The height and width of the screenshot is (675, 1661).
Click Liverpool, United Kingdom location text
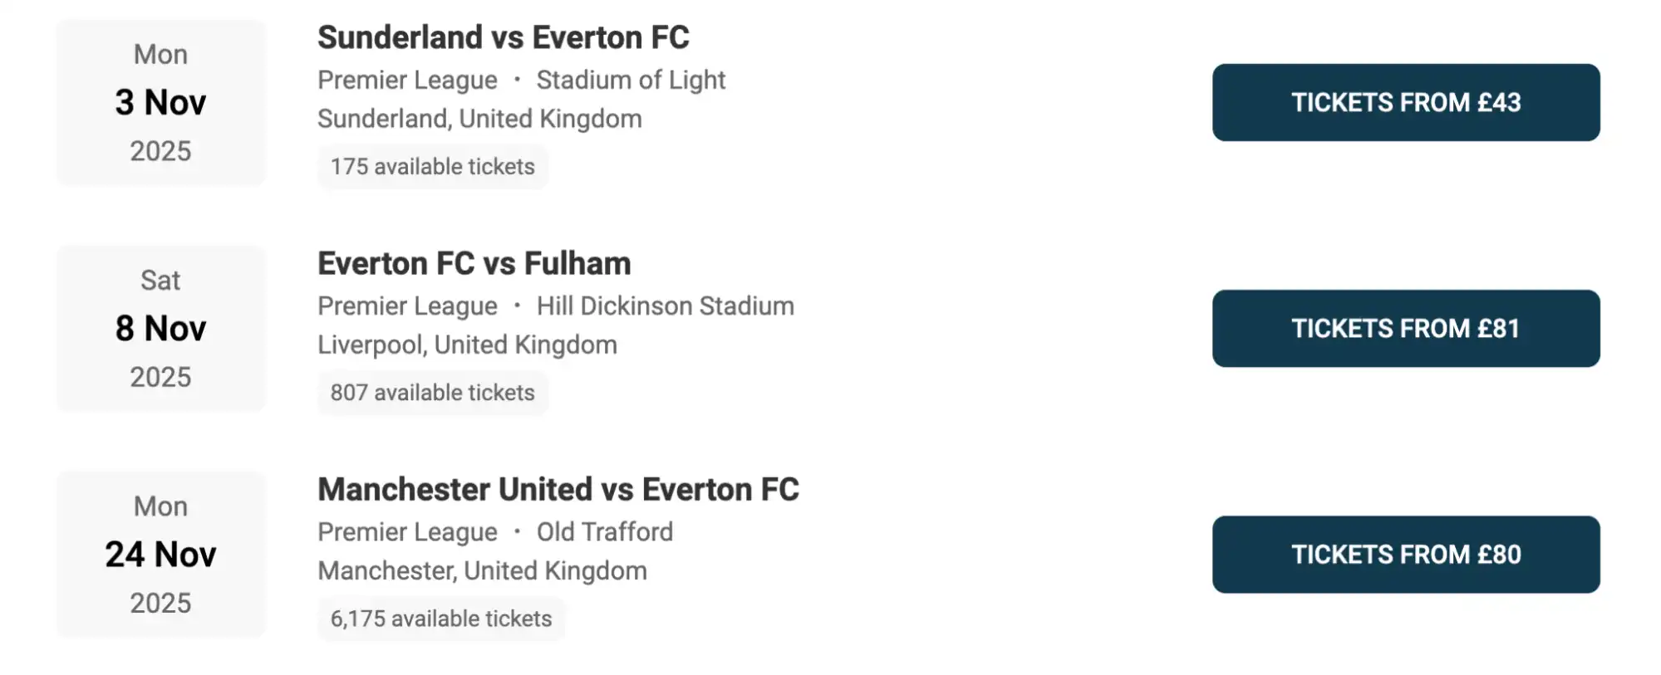[x=466, y=345]
